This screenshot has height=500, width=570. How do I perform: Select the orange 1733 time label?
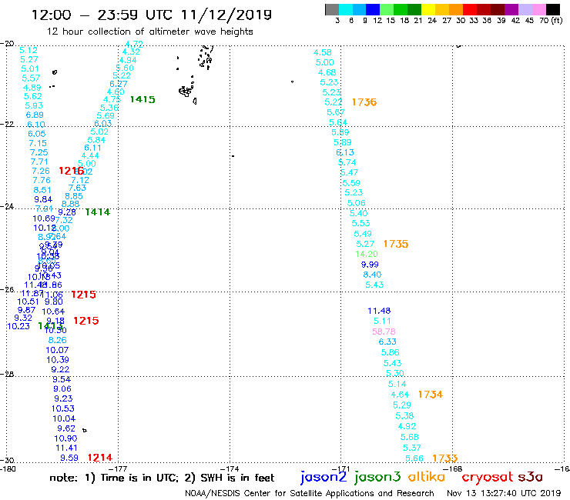tap(445, 458)
